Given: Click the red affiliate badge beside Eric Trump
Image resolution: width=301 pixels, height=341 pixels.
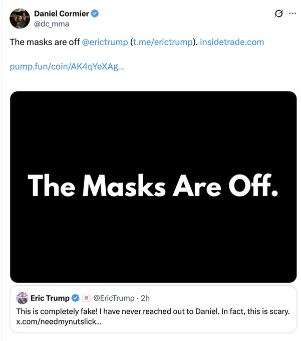Looking at the screenshot, I should pos(86,298).
